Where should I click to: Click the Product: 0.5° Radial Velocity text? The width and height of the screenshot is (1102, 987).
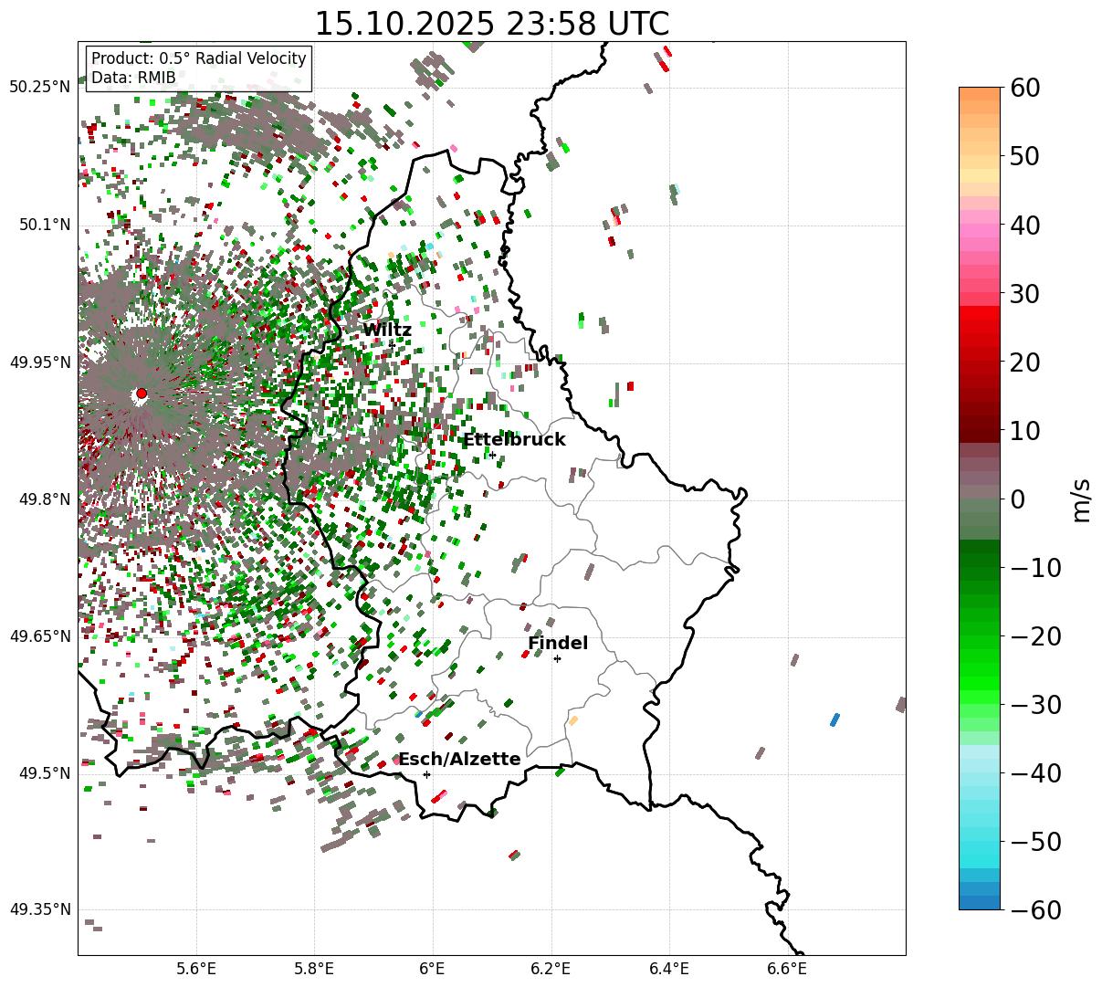199,58
